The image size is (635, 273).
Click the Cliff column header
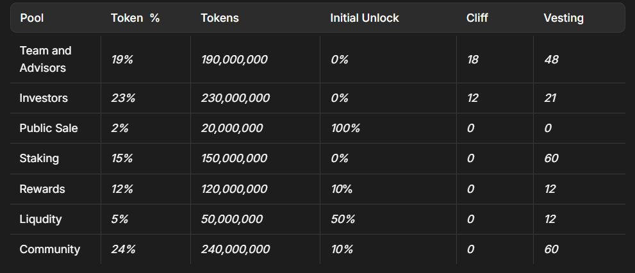pyautogui.click(x=477, y=18)
